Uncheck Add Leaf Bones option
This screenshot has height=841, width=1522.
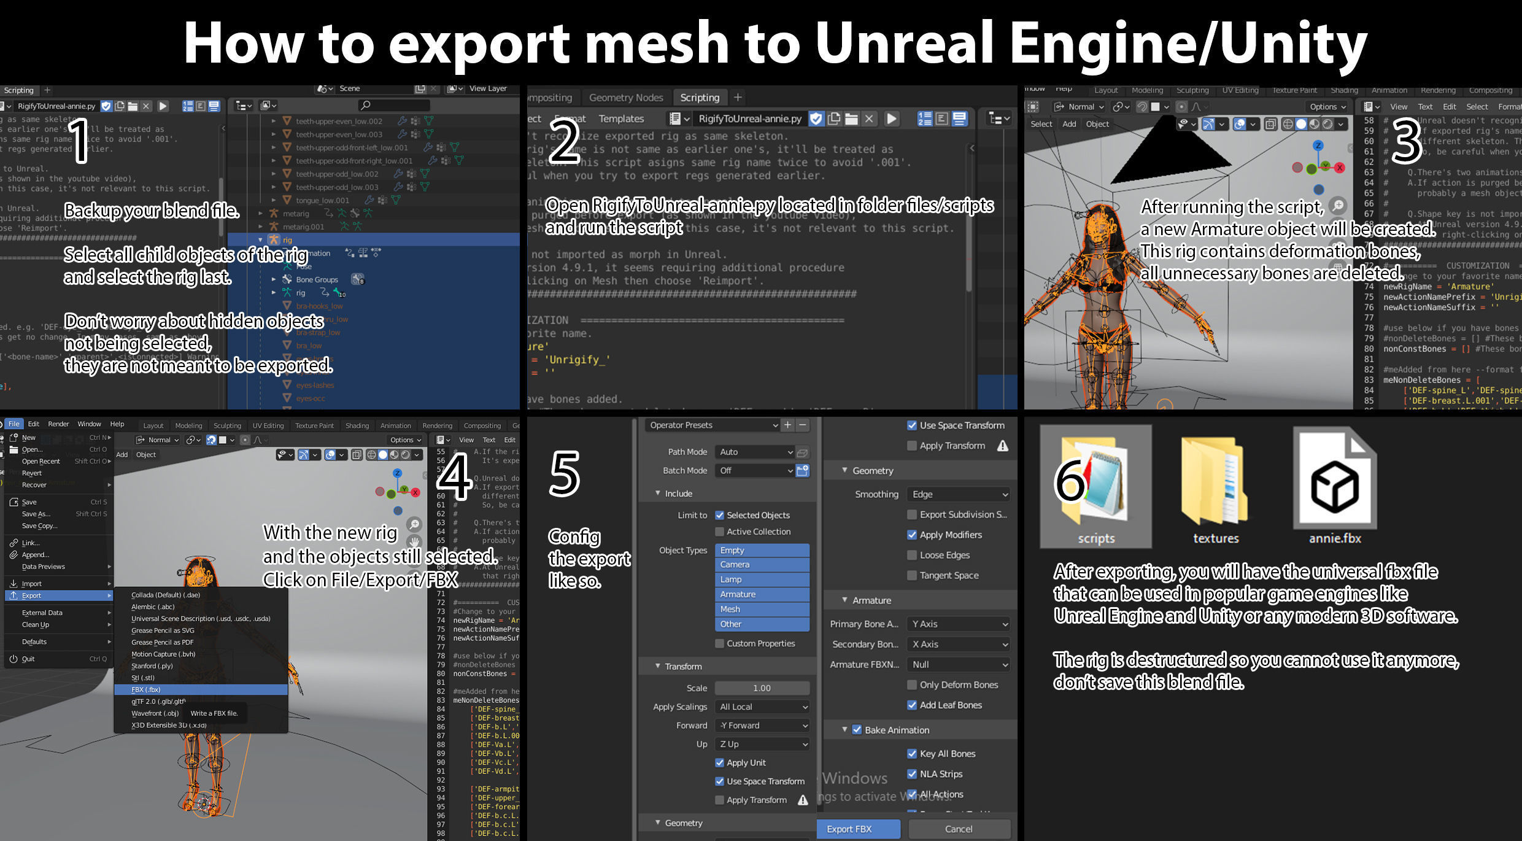click(x=912, y=705)
